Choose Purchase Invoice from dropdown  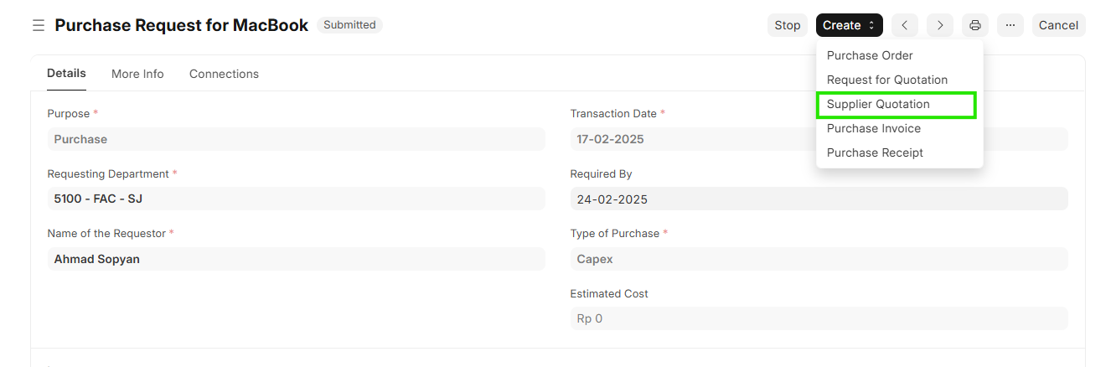(874, 128)
